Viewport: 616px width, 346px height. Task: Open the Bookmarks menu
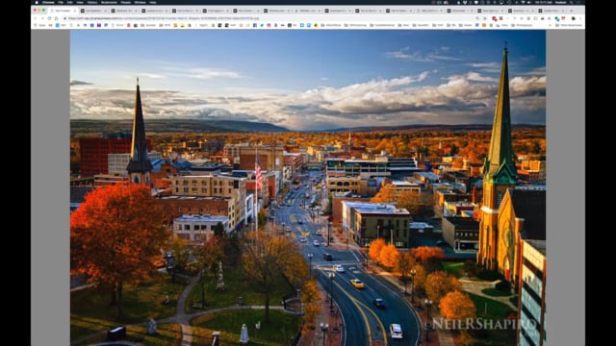coord(109,2)
